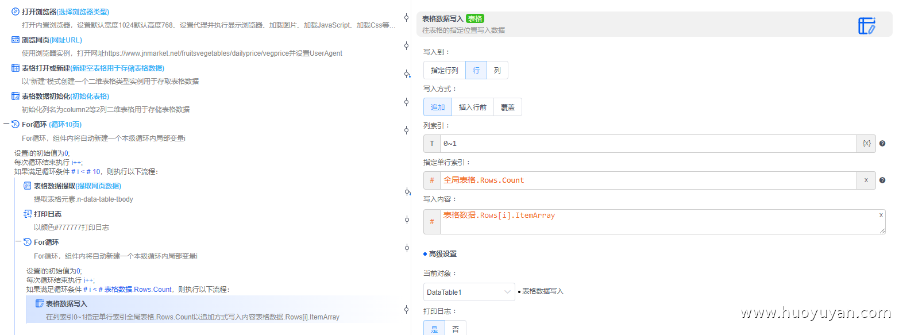This screenshot has width=899, height=335.
Task: Click the 浏览网页 step icon
Action: point(16,40)
